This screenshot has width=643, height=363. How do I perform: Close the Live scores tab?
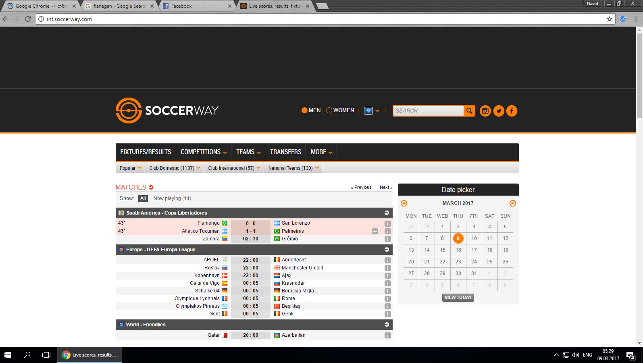point(308,6)
